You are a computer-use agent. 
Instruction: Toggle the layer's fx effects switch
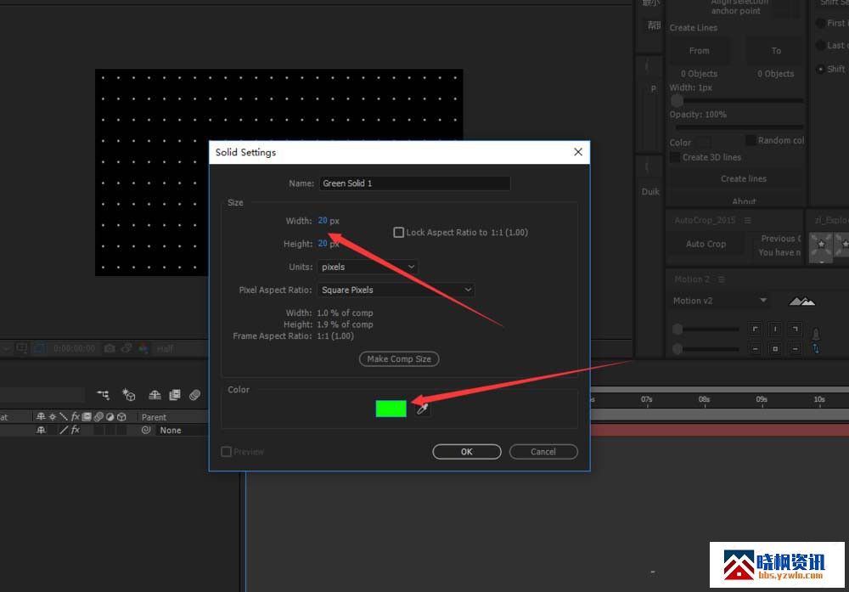[76, 430]
